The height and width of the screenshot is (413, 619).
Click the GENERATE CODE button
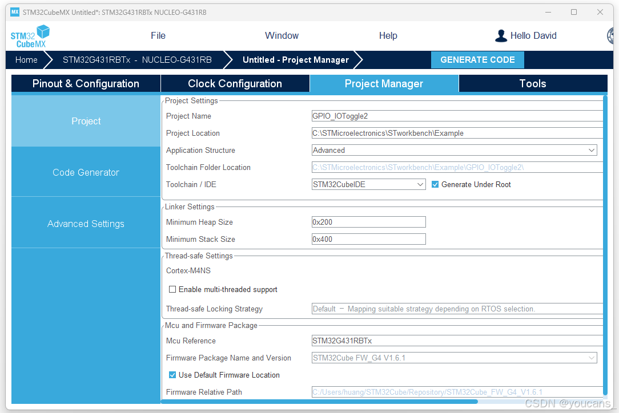coord(477,59)
